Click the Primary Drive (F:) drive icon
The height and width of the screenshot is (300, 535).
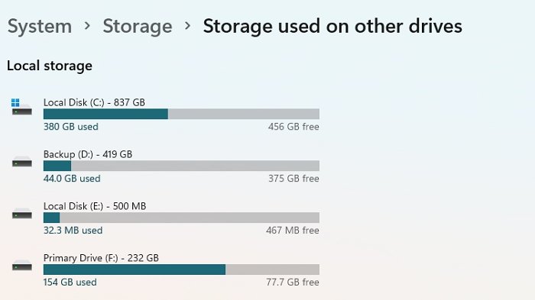tap(22, 266)
